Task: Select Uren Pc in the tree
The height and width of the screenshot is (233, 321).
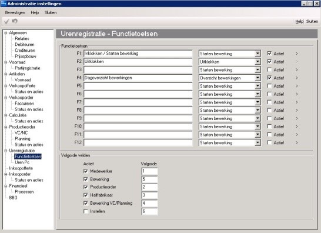Action: coord(22,162)
